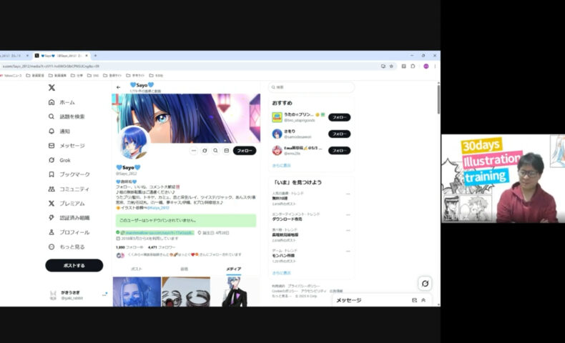Click the new message icon in メッセージ drawer
The height and width of the screenshot is (343, 565).
pyautogui.click(x=414, y=300)
